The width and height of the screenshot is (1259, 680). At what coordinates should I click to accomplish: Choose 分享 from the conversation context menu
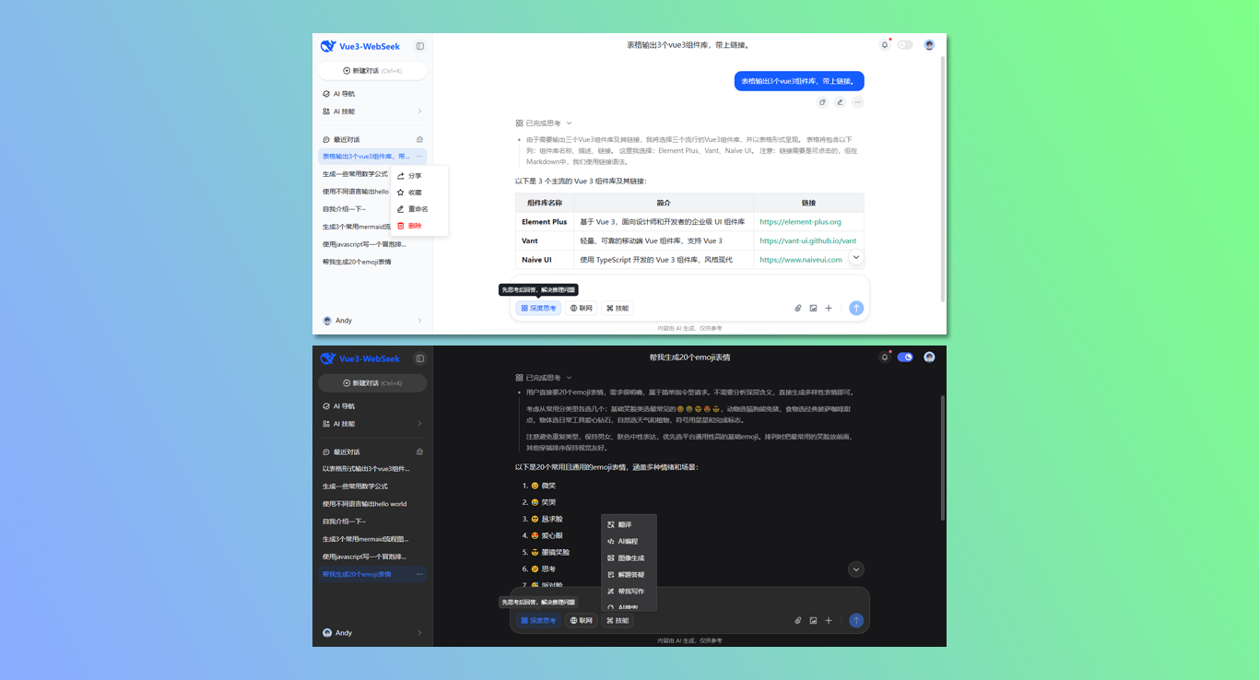pyautogui.click(x=419, y=176)
